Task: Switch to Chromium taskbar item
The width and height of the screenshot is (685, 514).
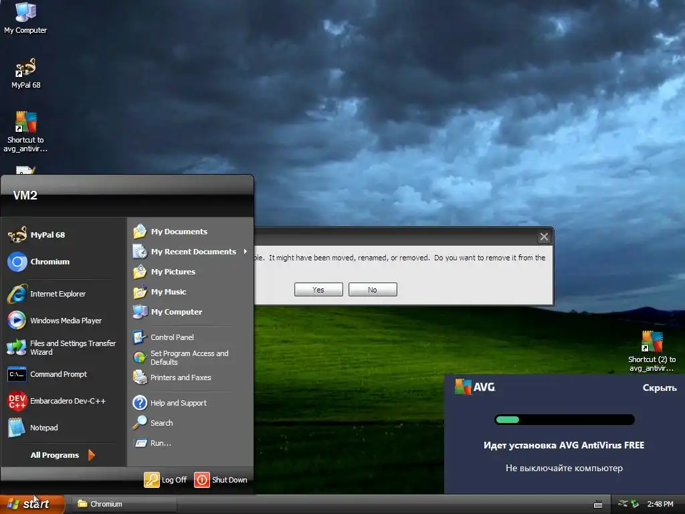Action: 124,504
